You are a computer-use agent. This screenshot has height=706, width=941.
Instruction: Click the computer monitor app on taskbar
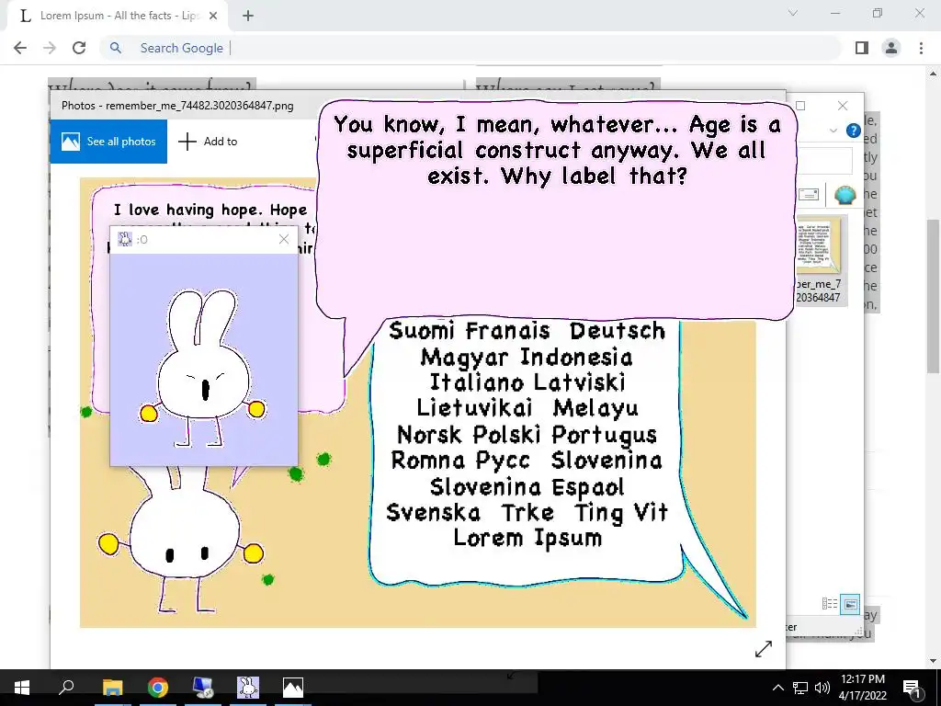tap(203, 688)
